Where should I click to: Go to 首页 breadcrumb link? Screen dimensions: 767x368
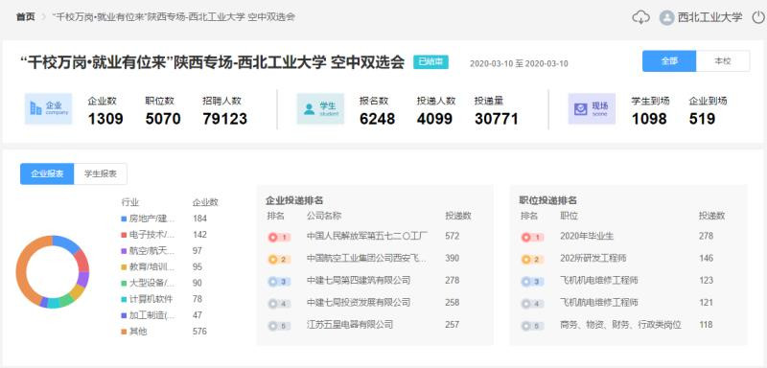26,16
